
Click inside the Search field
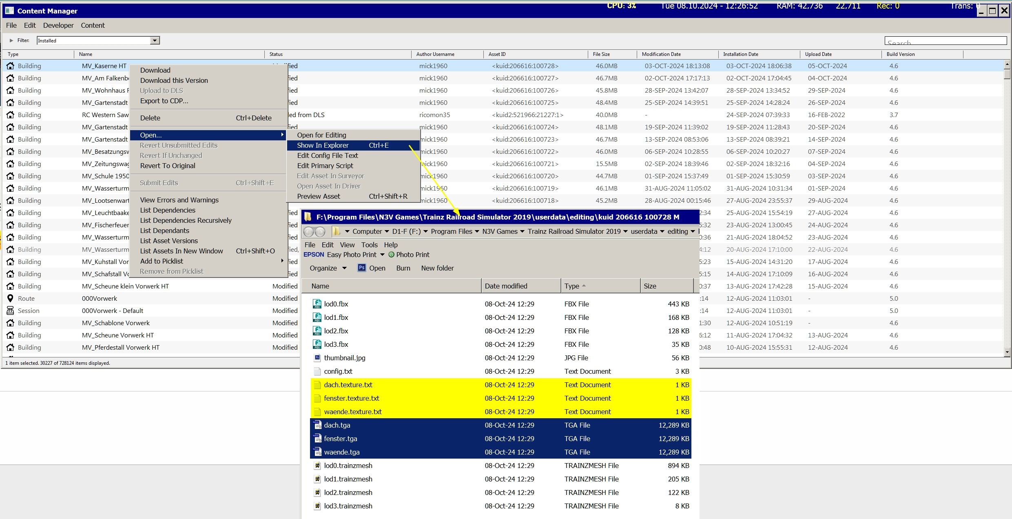click(x=945, y=41)
